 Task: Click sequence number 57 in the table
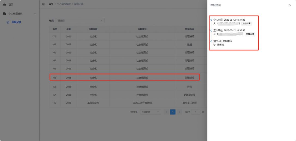pos(55,95)
